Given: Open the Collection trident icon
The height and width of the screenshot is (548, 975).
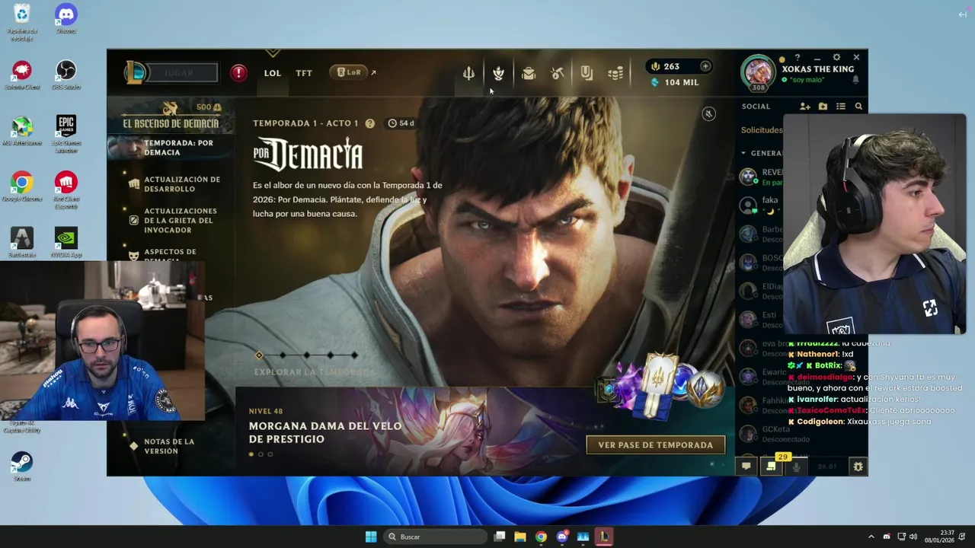Looking at the screenshot, I should [x=468, y=73].
